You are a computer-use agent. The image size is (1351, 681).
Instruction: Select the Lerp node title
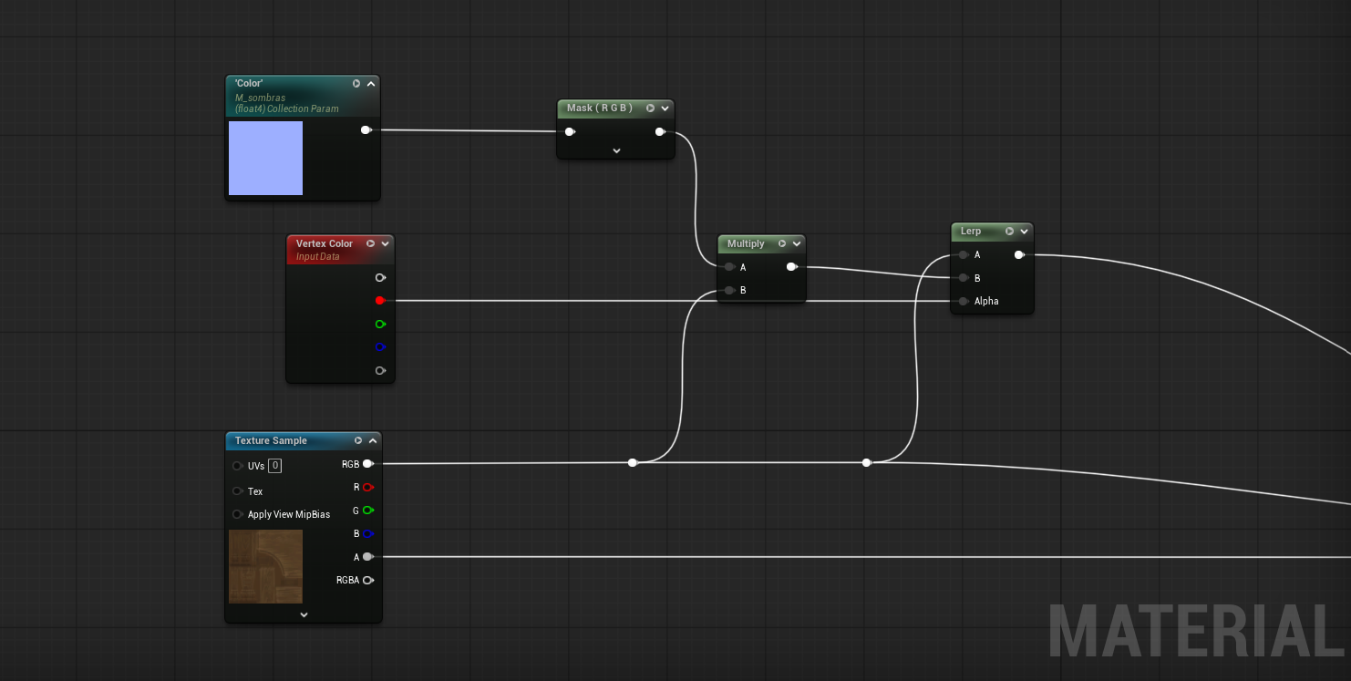[971, 231]
